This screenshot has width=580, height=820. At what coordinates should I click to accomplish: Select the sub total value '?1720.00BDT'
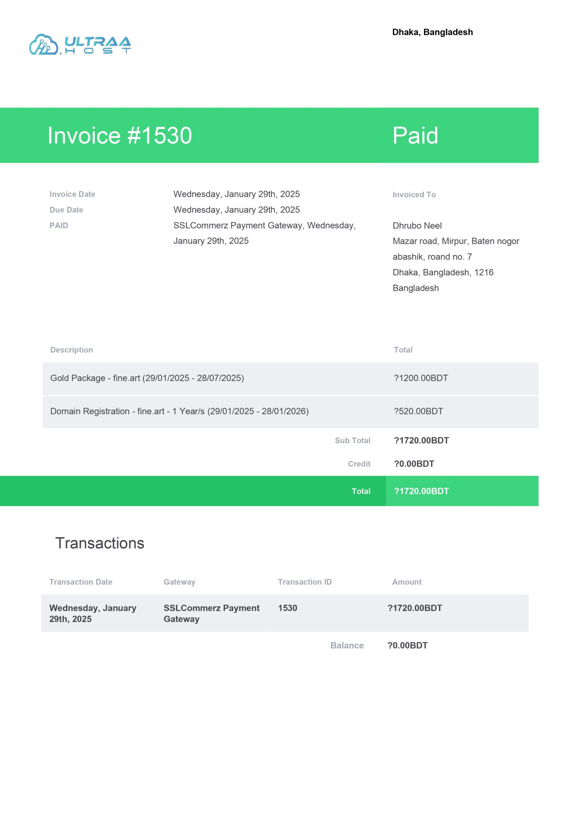(x=421, y=441)
